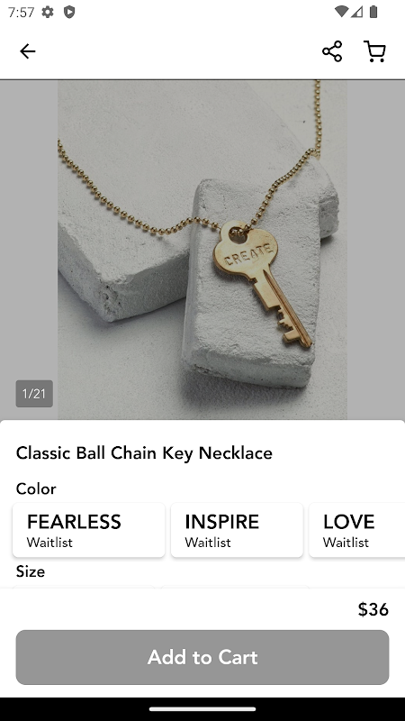This screenshot has width=405, height=721.
Task: Tap the battery status icon
Action: point(373,12)
